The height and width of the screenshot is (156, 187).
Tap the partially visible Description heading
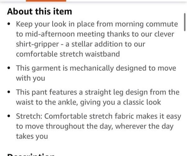point(31,154)
